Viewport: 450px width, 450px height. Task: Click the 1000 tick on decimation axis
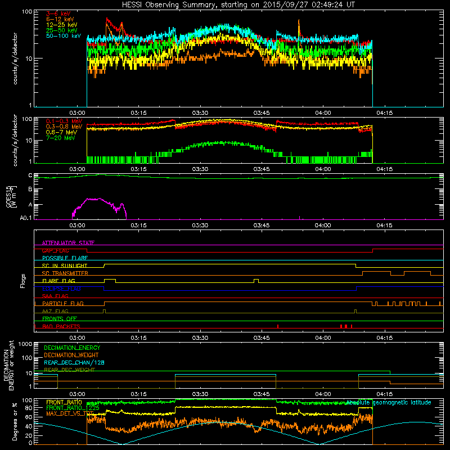click(x=25, y=344)
